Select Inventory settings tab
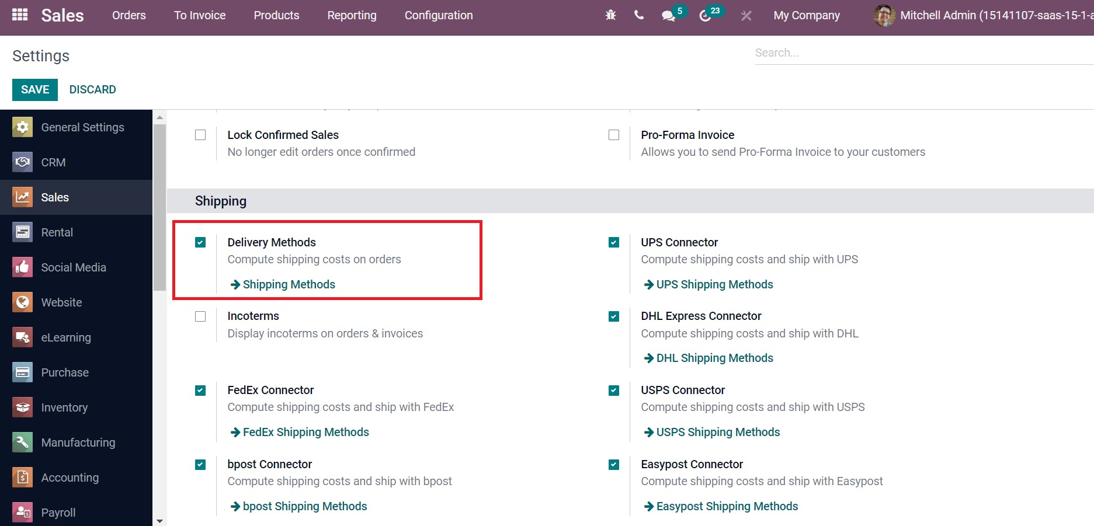This screenshot has width=1094, height=526. coord(76,407)
